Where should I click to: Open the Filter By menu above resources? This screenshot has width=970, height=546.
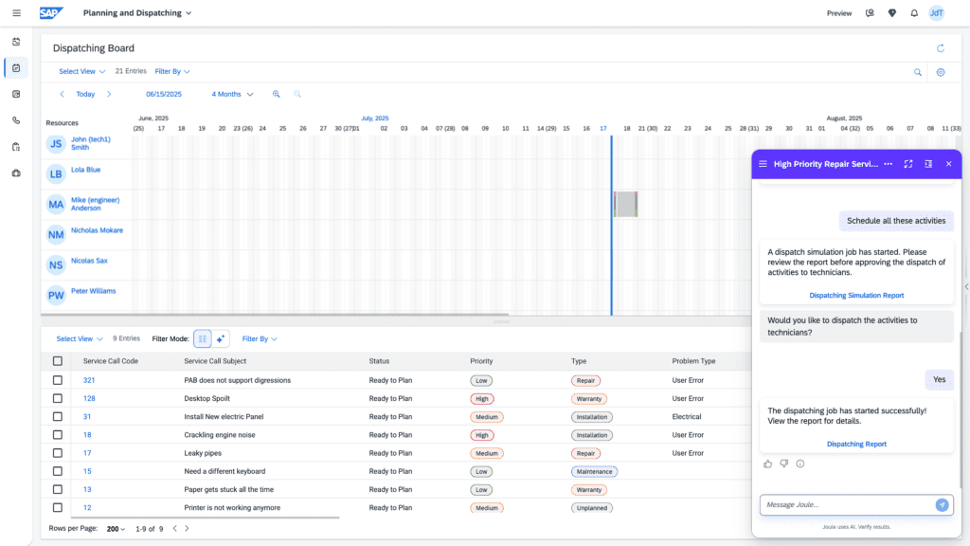[x=172, y=72]
